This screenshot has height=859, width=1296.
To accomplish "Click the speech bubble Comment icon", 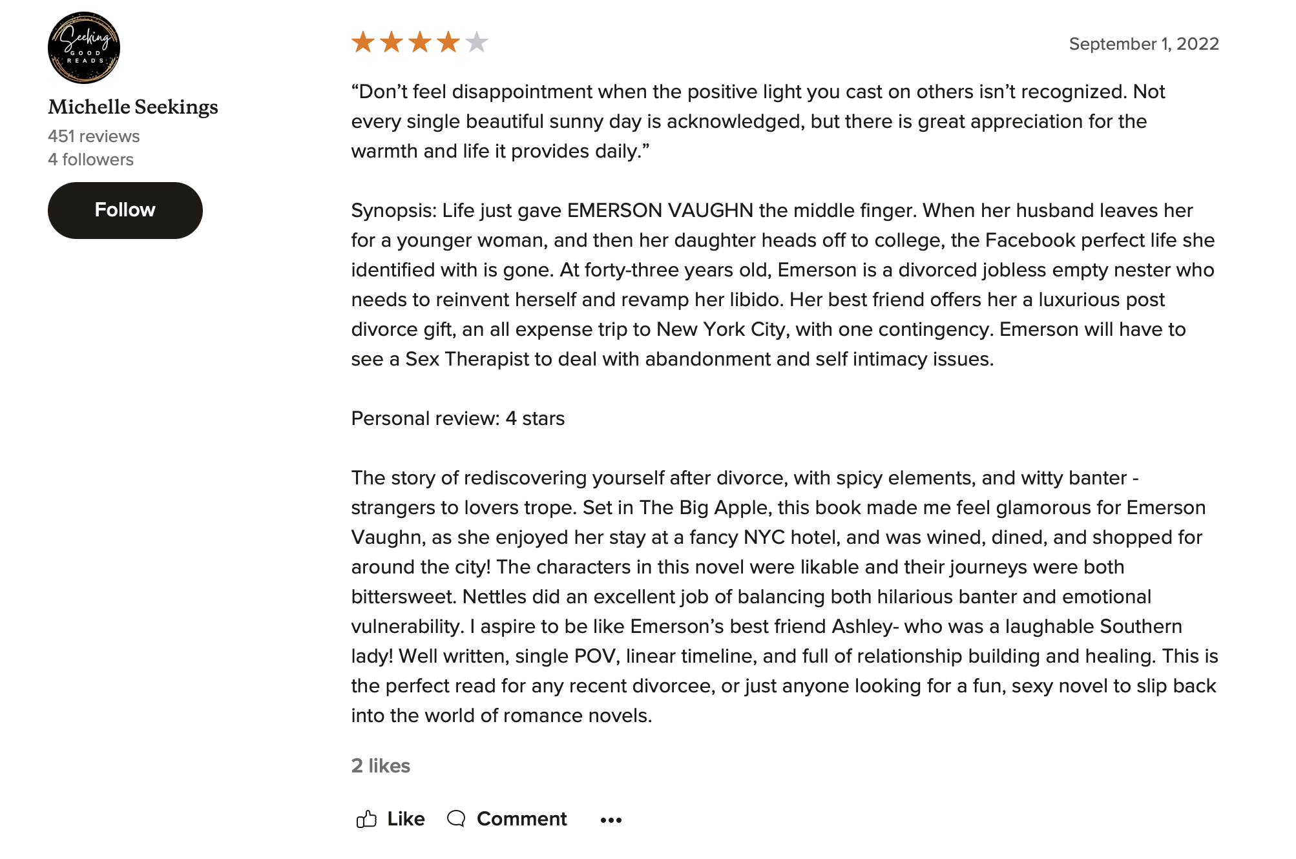I will 456,819.
